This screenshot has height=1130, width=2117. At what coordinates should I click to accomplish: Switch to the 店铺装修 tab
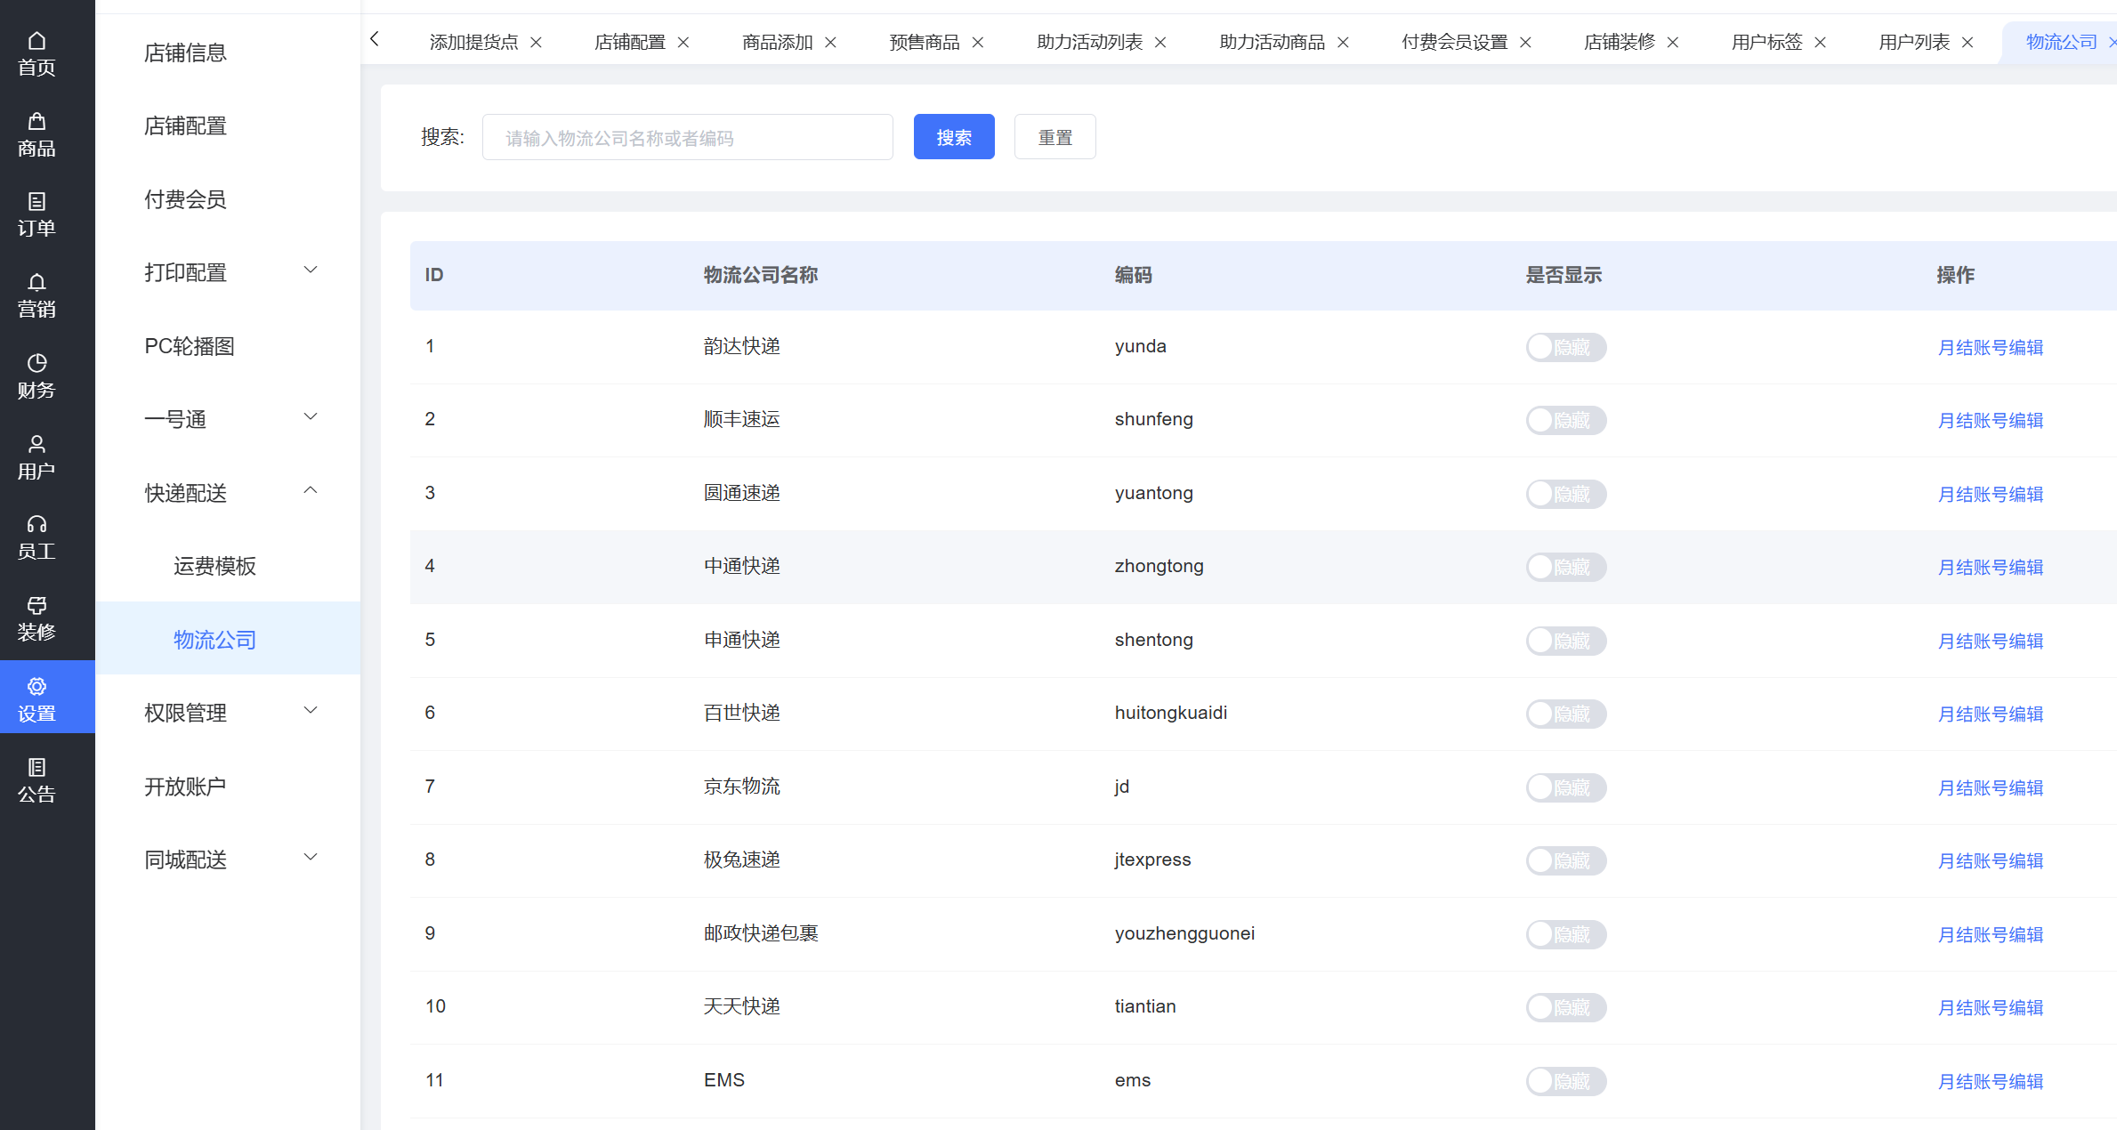(1619, 42)
